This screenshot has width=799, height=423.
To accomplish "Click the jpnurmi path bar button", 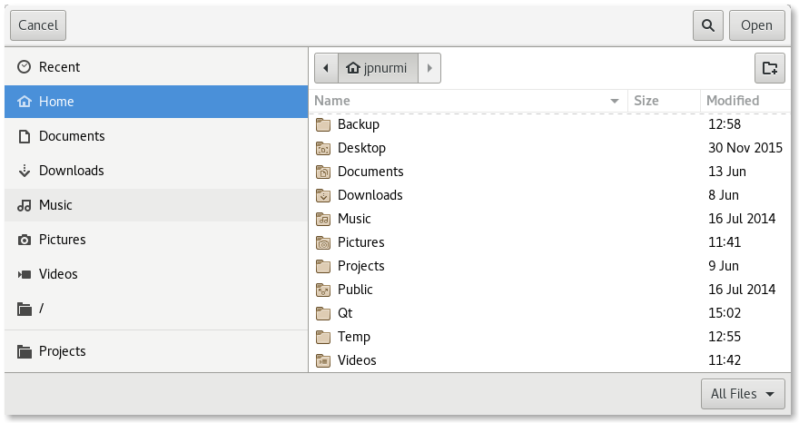I will [x=379, y=68].
